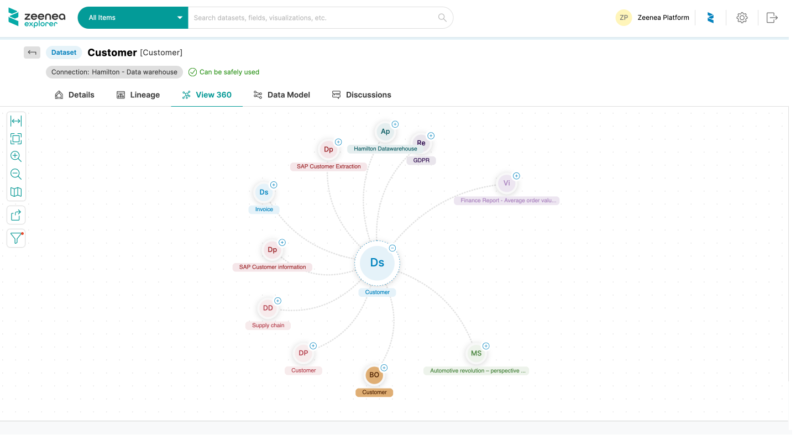Zoom out with the magnifier minus icon
Image resolution: width=796 pixels, height=435 pixels.
click(16, 174)
